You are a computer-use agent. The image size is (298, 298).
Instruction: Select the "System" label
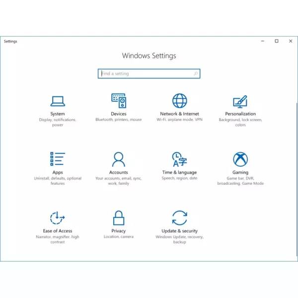point(58,114)
